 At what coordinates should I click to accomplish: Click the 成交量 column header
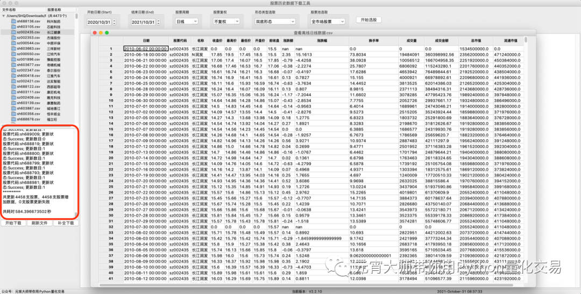(412, 40)
